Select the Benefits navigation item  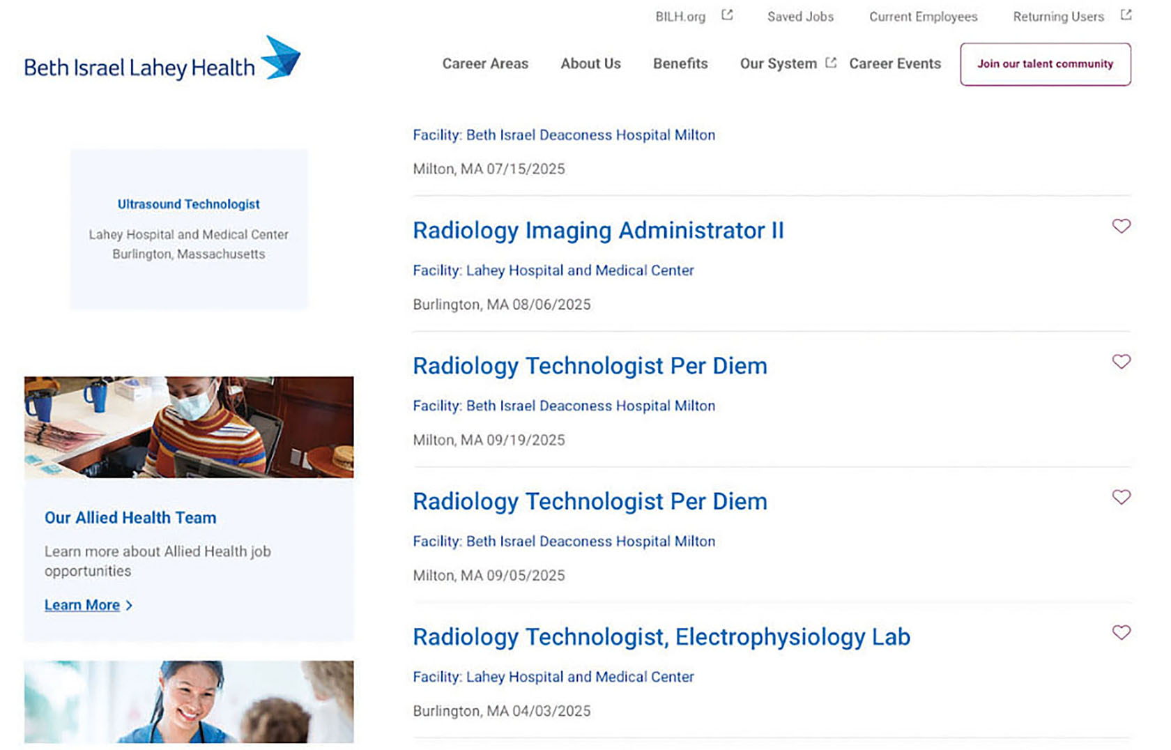coord(680,63)
